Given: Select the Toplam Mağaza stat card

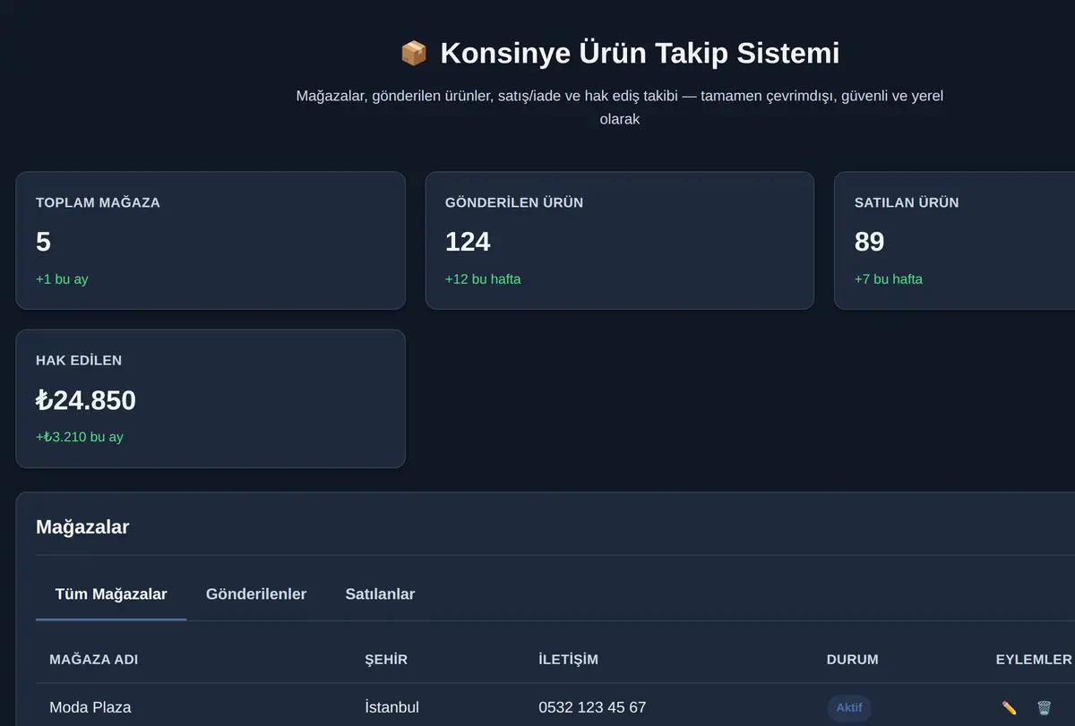Looking at the screenshot, I should click(211, 241).
